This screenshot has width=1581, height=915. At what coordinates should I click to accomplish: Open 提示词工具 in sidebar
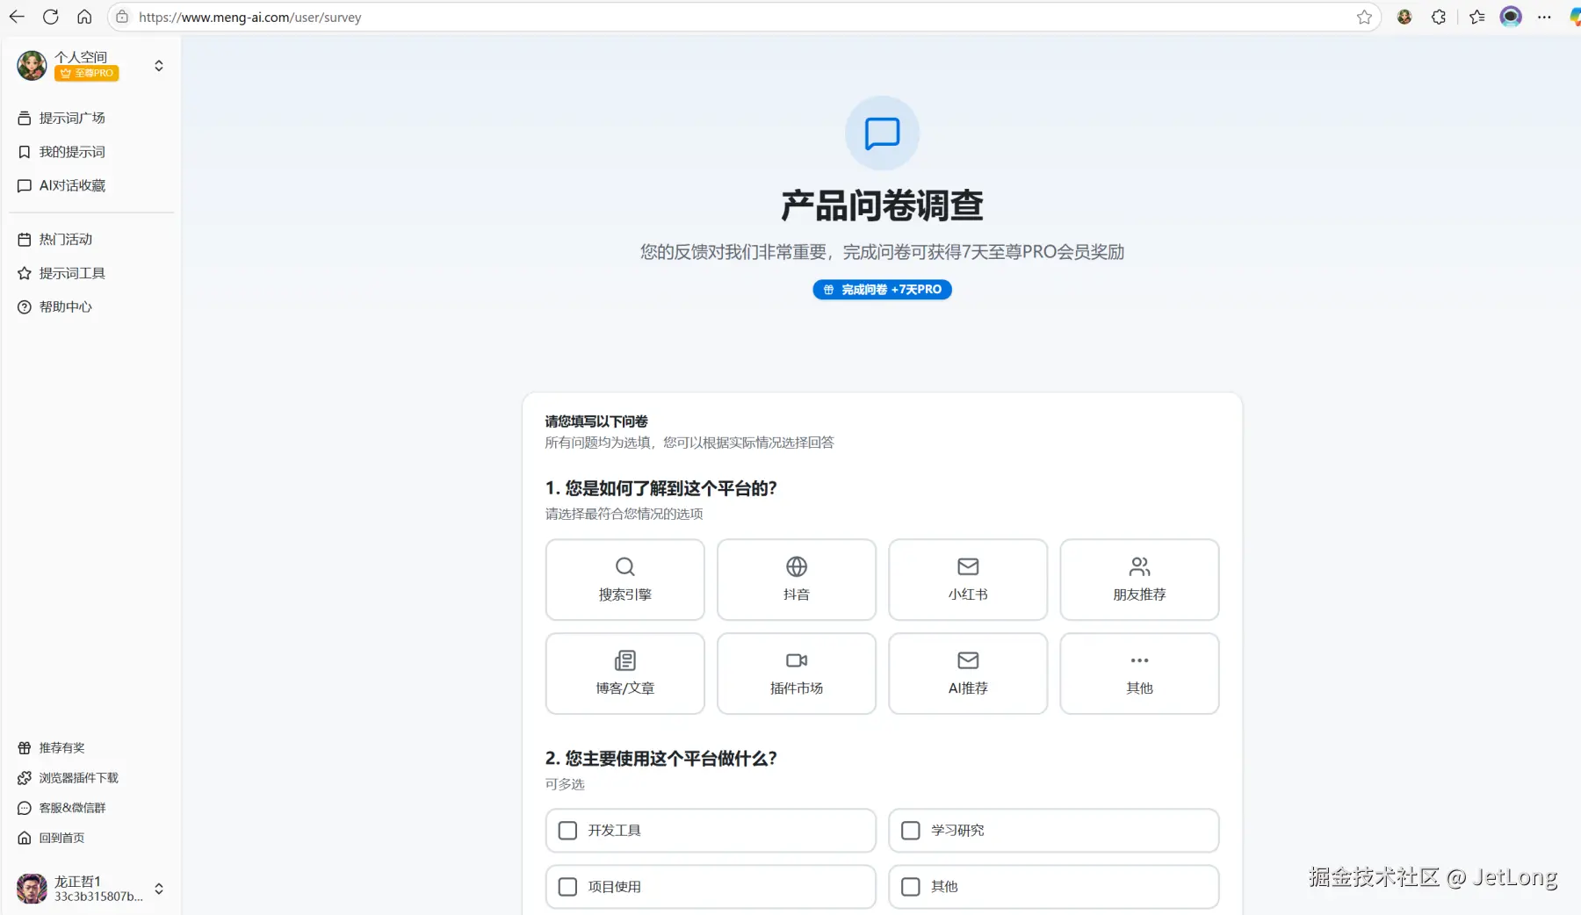pos(72,273)
